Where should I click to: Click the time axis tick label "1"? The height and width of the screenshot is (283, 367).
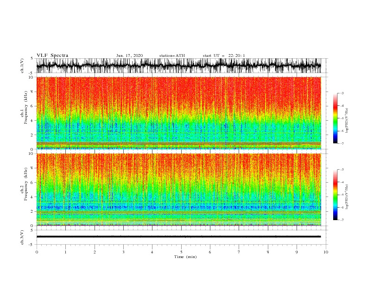pyautogui.click(x=65, y=252)
